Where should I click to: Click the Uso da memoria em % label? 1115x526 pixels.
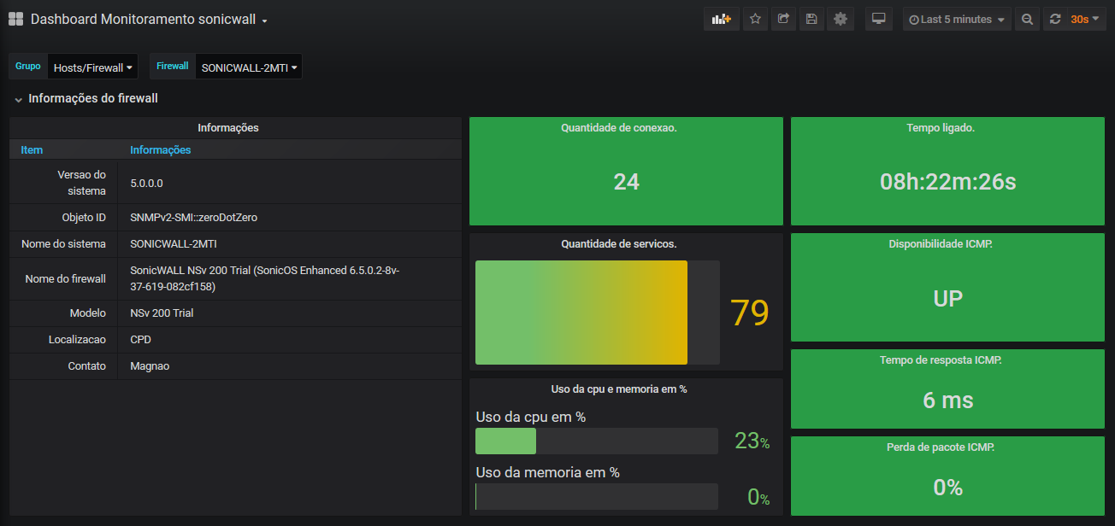548,472
